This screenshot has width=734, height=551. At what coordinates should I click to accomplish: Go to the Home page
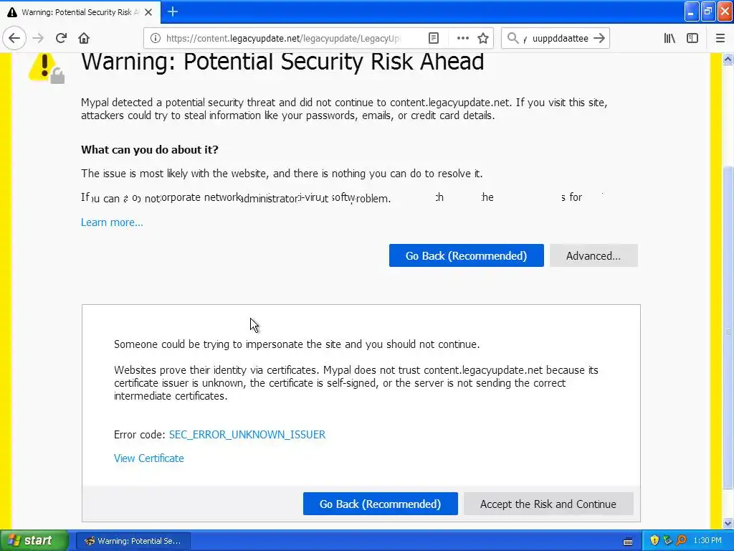pos(84,38)
